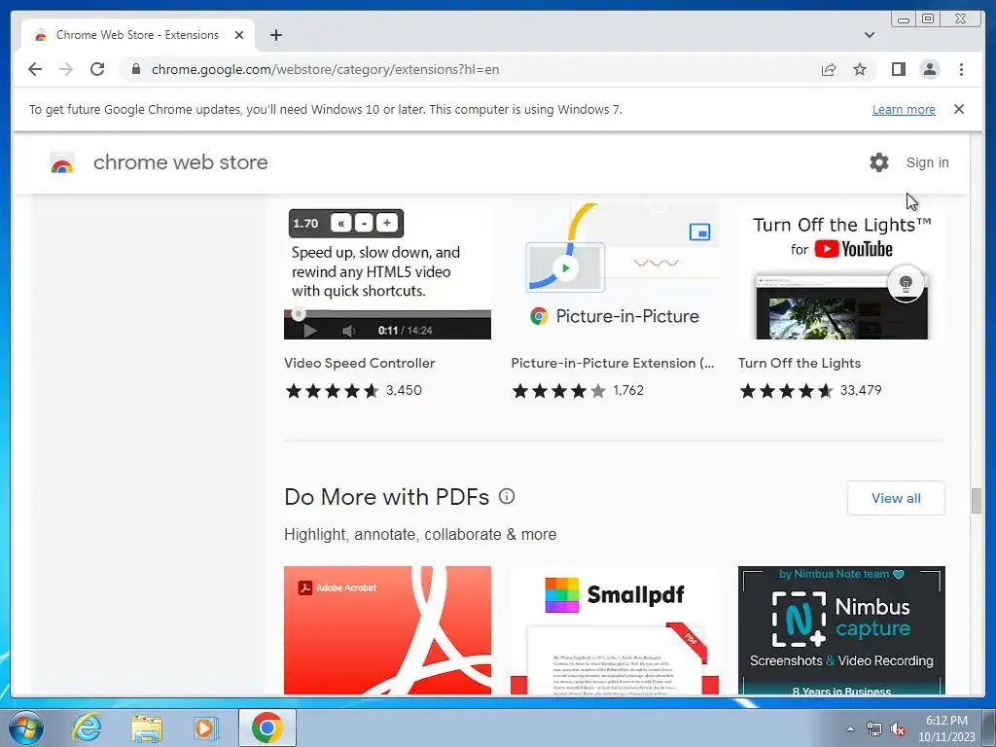The width and height of the screenshot is (996, 747).
Task: Click the page vertical scrollbar thumb
Action: pos(977,501)
